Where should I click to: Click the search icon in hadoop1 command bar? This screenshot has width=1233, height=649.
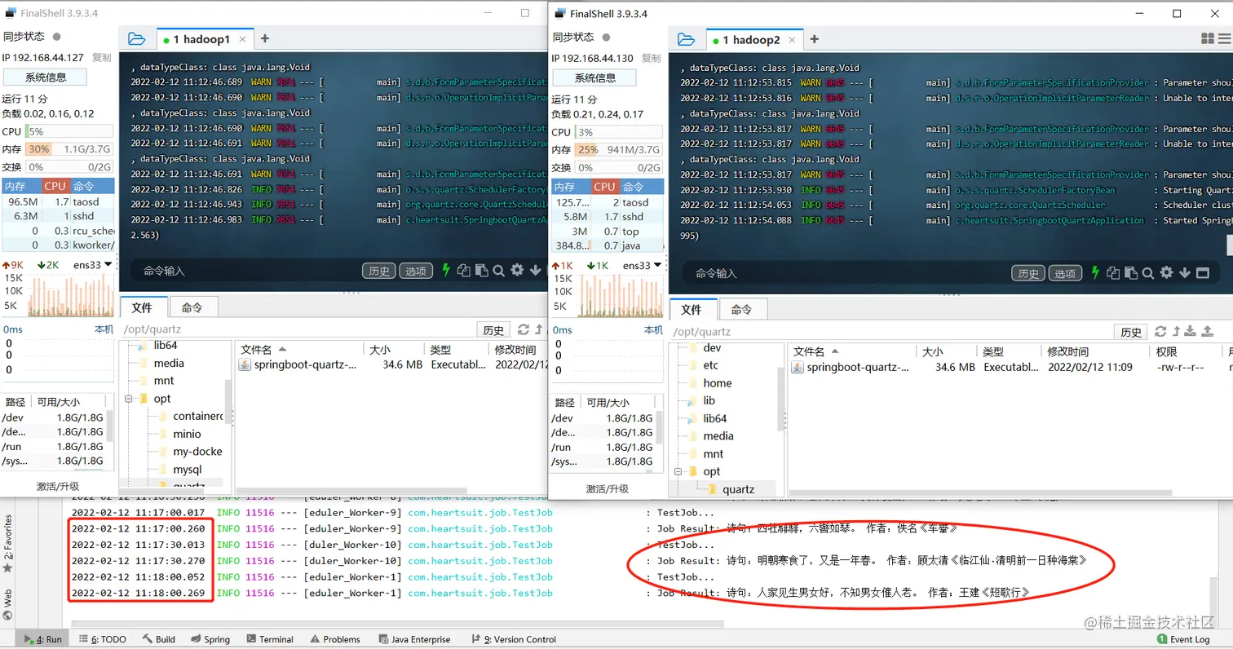[x=498, y=271]
